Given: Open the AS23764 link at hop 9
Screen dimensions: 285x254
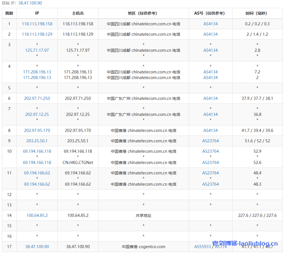Looking at the screenshot, I should point(210,141).
